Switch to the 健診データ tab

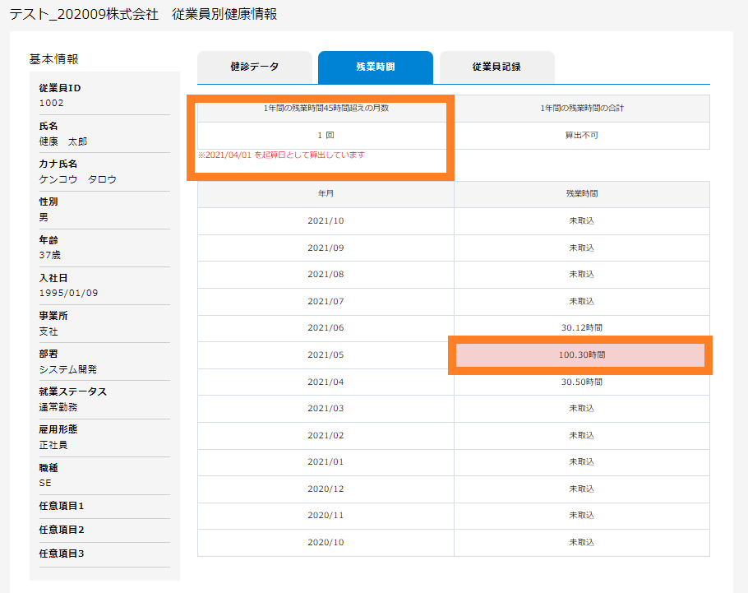[256, 67]
